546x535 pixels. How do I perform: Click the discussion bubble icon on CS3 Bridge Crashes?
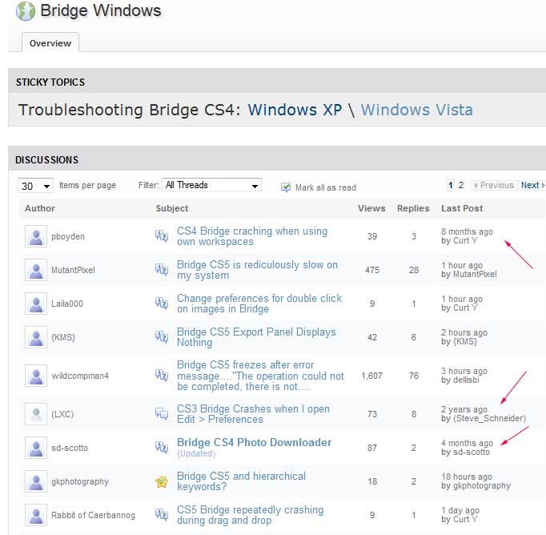point(162,414)
